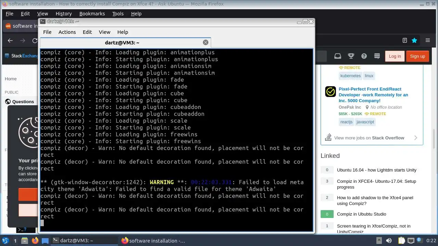Open the terminal View menu
The width and height of the screenshot is (438, 246).
(104, 32)
